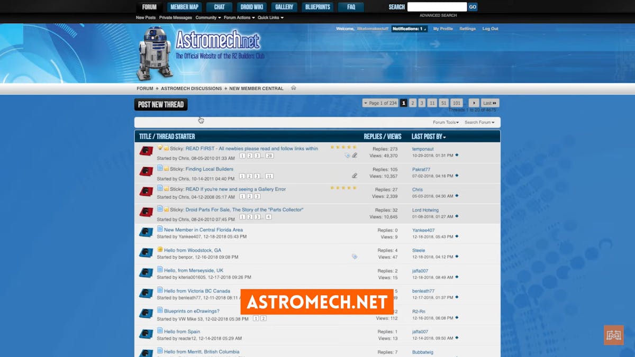Click the home icon in the breadcrumb

(294, 88)
